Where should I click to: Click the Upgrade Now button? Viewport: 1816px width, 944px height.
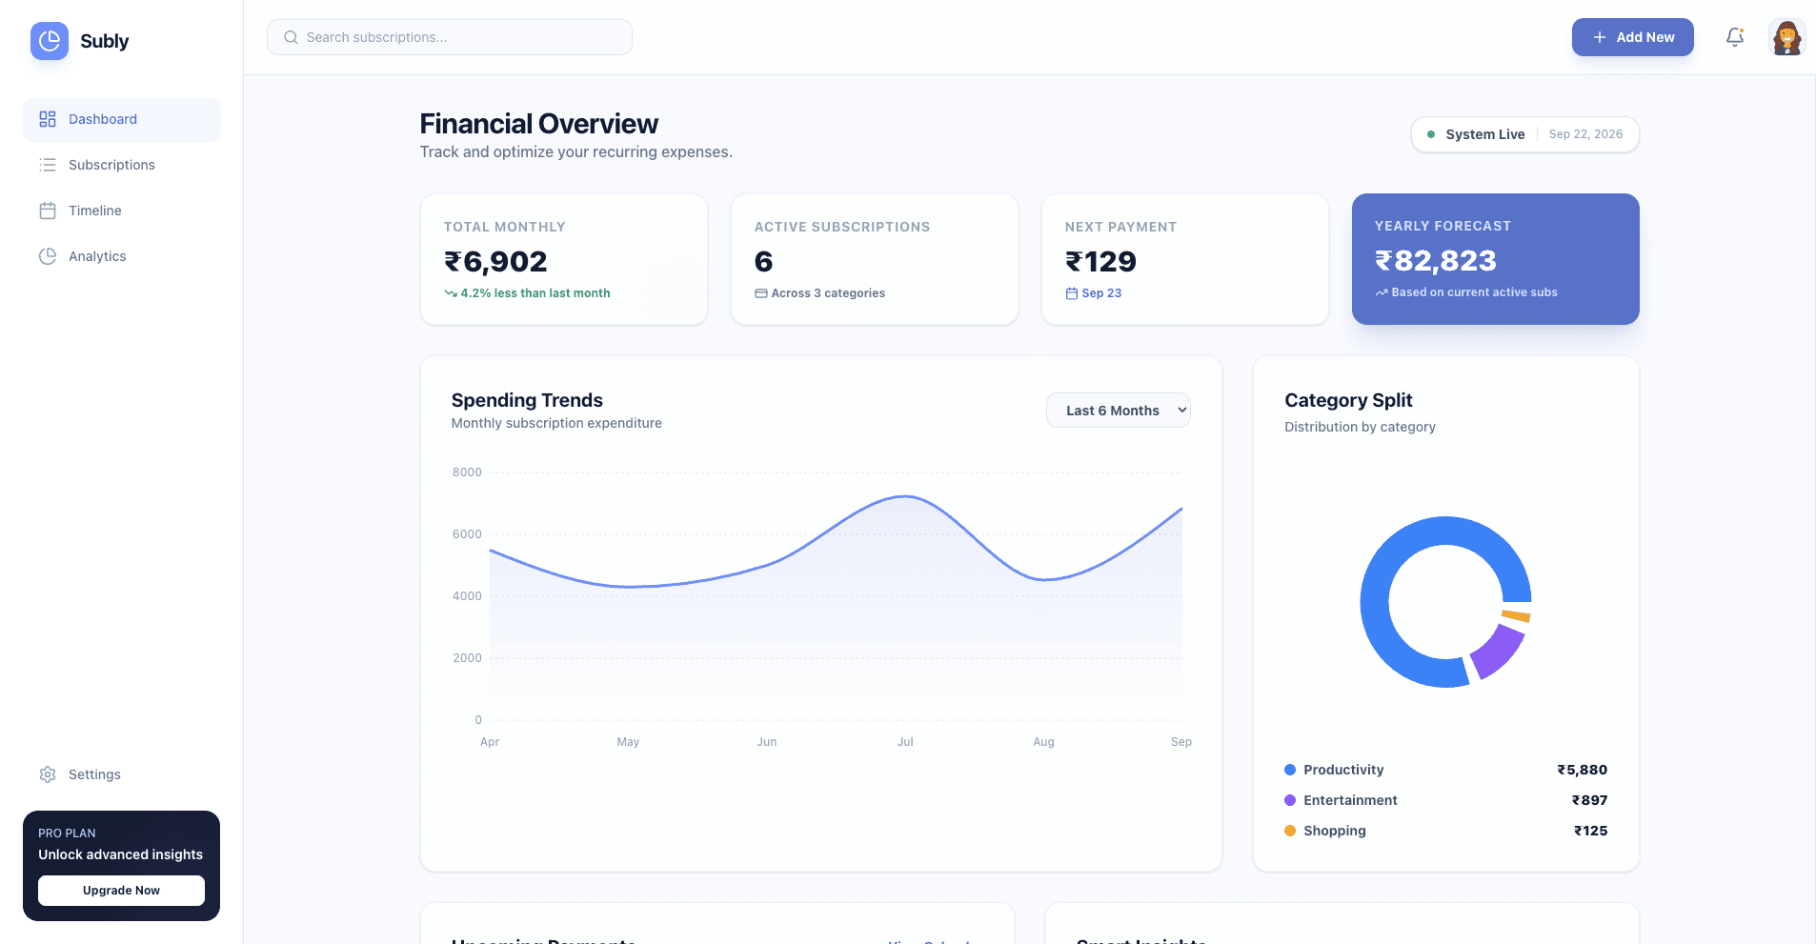point(121,891)
